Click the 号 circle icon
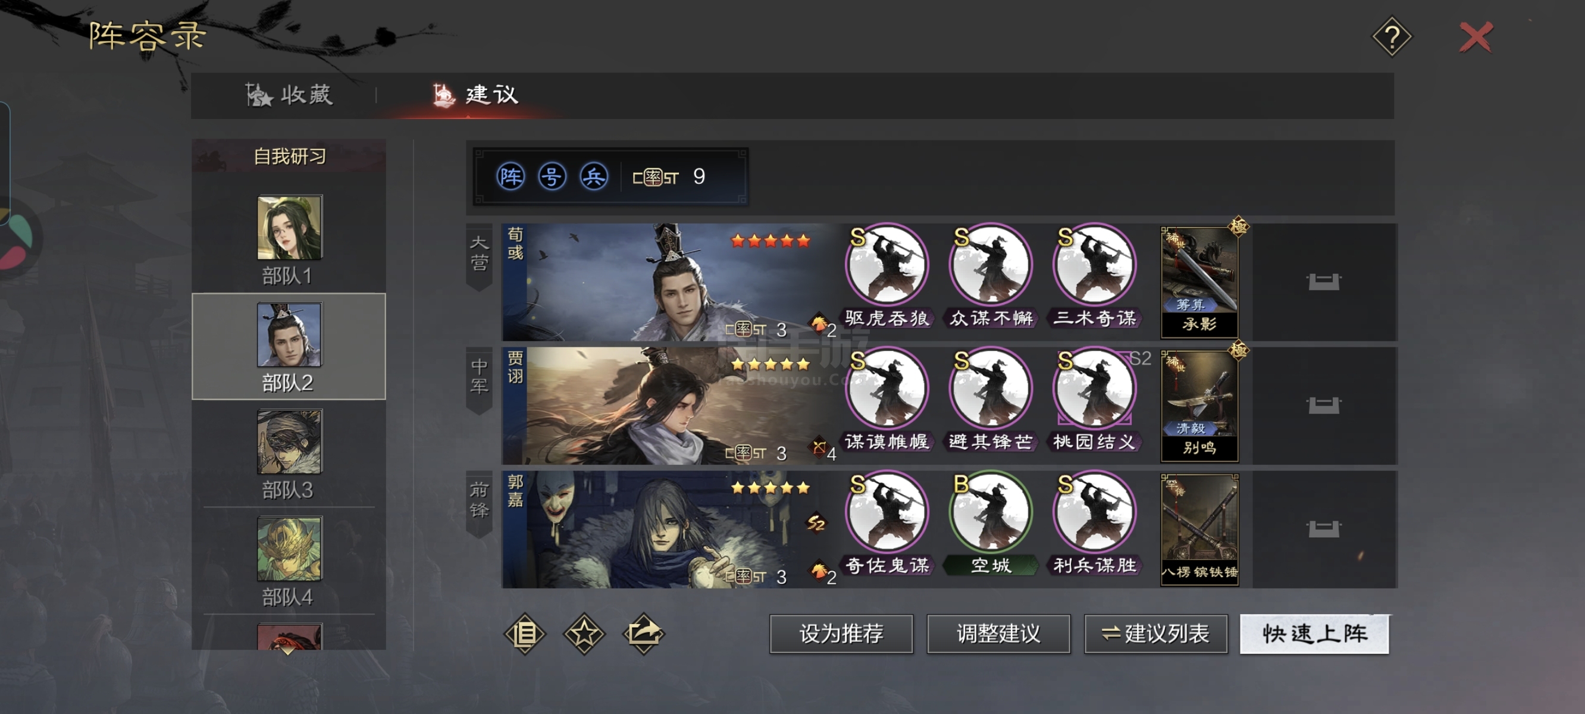 [552, 177]
